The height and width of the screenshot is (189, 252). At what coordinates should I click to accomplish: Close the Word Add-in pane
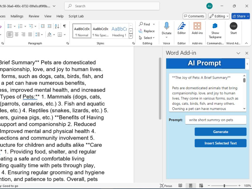(247, 53)
